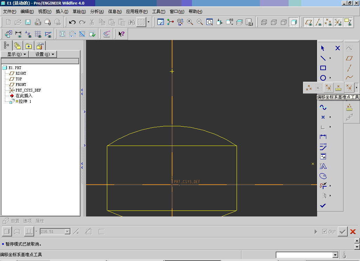The width and height of the screenshot is (360, 261).
Task: Open the 设置 dropdown in model tree
Action: point(43,54)
